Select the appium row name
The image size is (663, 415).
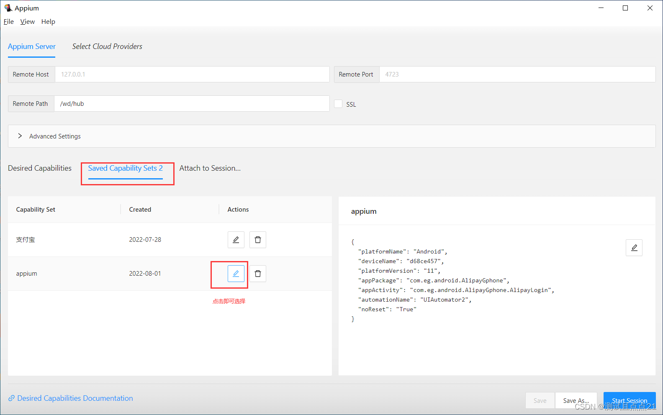click(x=27, y=274)
